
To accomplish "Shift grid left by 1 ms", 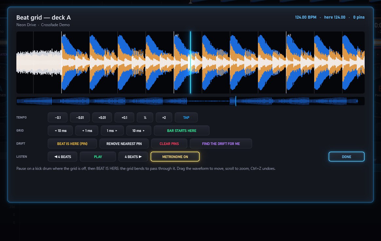I will pyautogui.click(x=87, y=131).
